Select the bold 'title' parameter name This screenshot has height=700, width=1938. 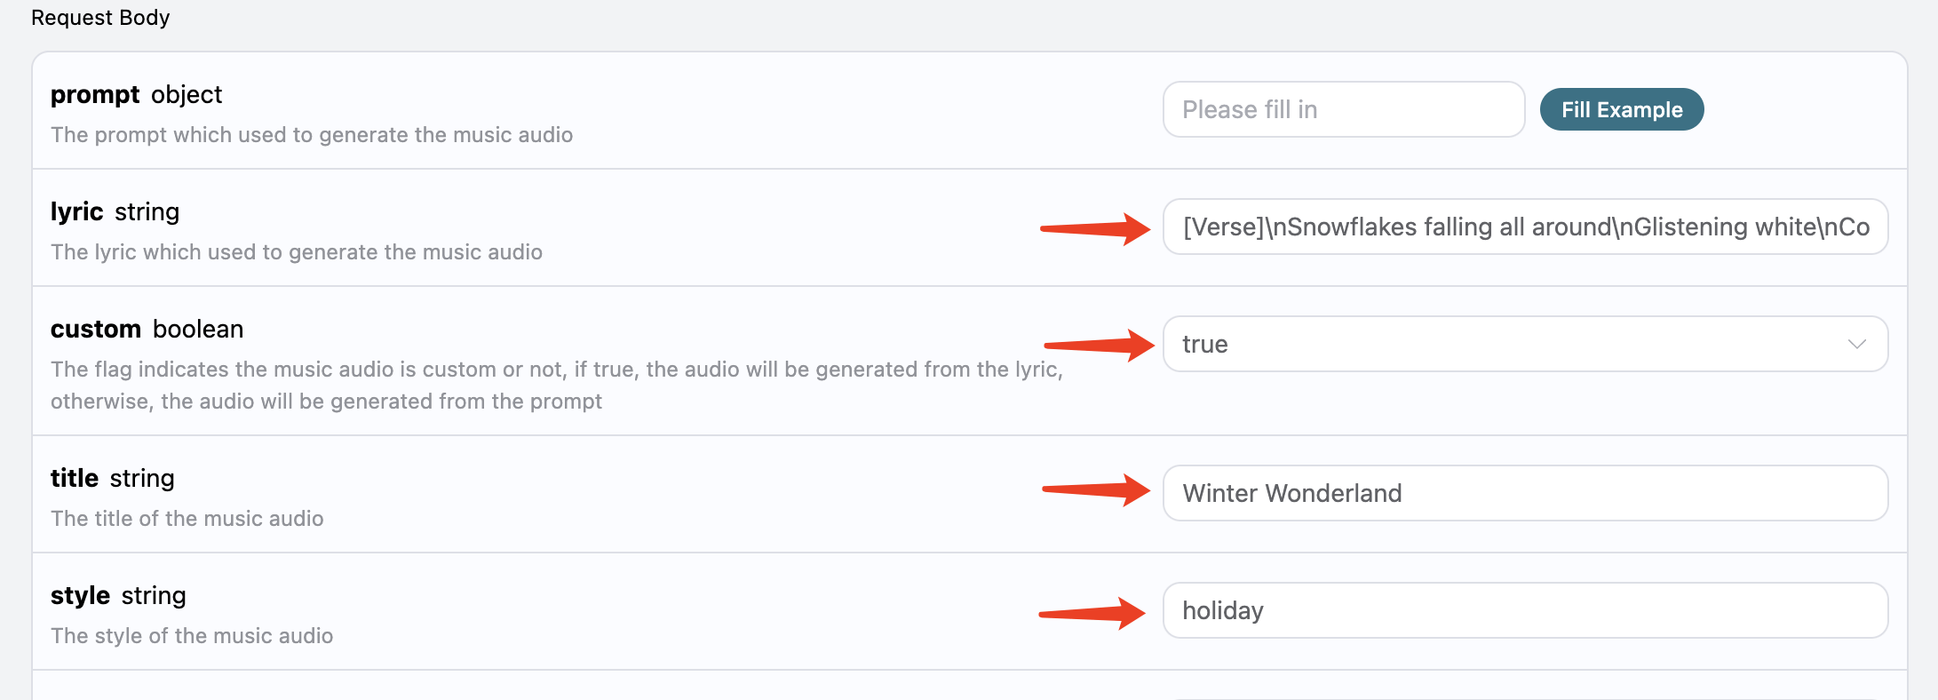[x=75, y=478]
